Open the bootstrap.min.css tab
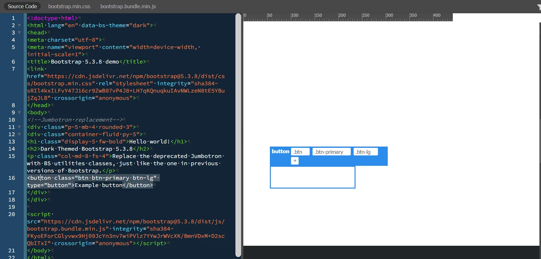Viewport: 541px width, 259px height. click(x=69, y=6)
